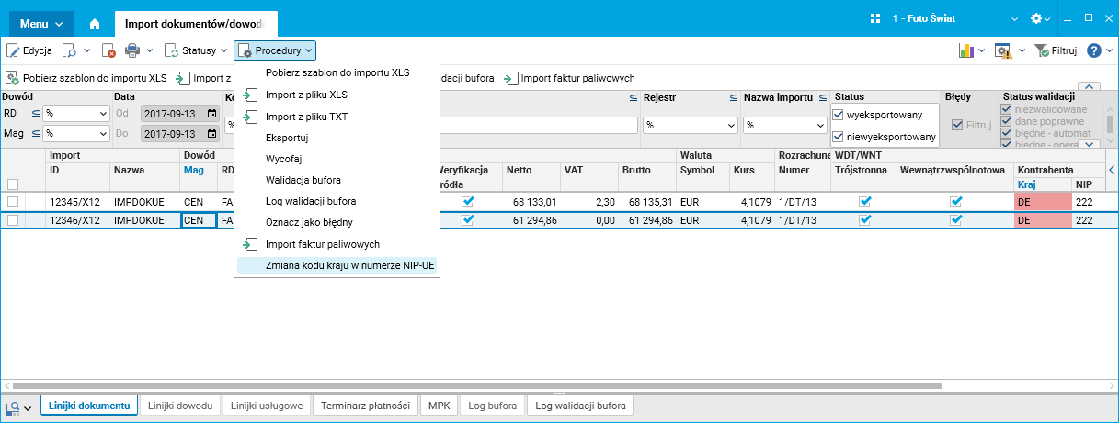Screen dimensions: 1119x423
Task: Toggle Wewnątrzwspólnotowa checkbox in the 61 294,86 row
Action: [956, 220]
